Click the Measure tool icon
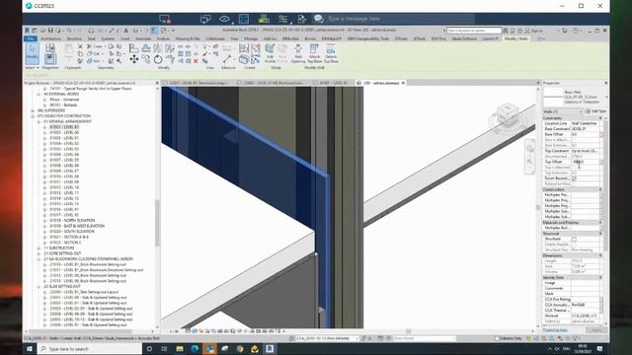 pos(227,59)
